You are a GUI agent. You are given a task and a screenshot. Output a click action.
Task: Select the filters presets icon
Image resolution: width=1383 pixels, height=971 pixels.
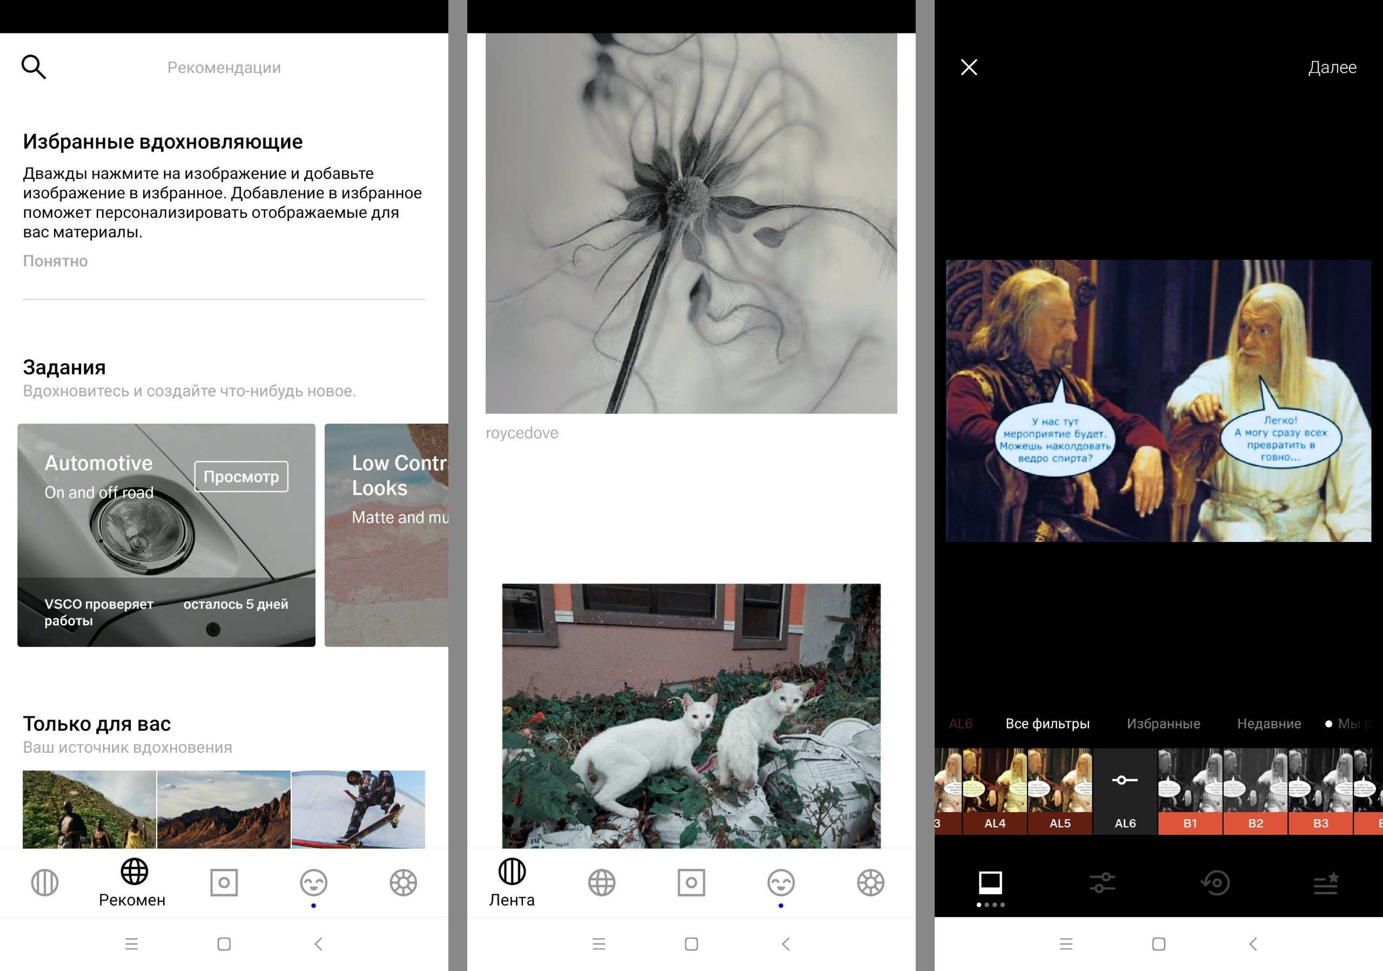pos(990,883)
